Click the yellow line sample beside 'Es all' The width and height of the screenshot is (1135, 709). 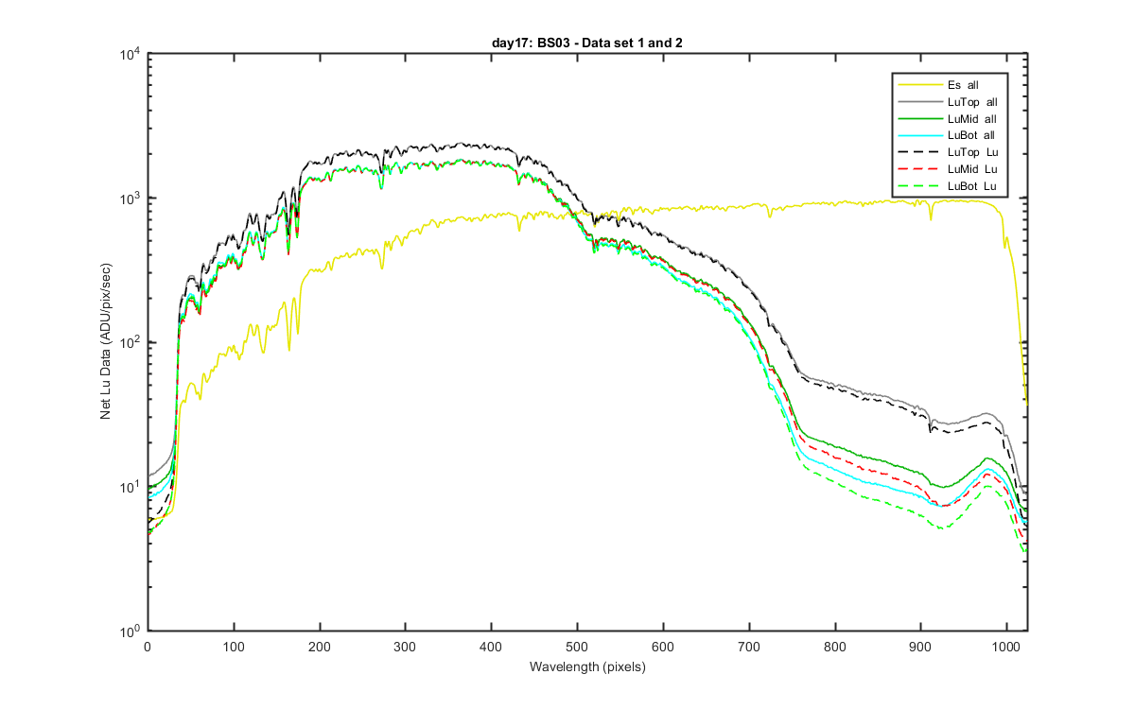(x=918, y=84)
